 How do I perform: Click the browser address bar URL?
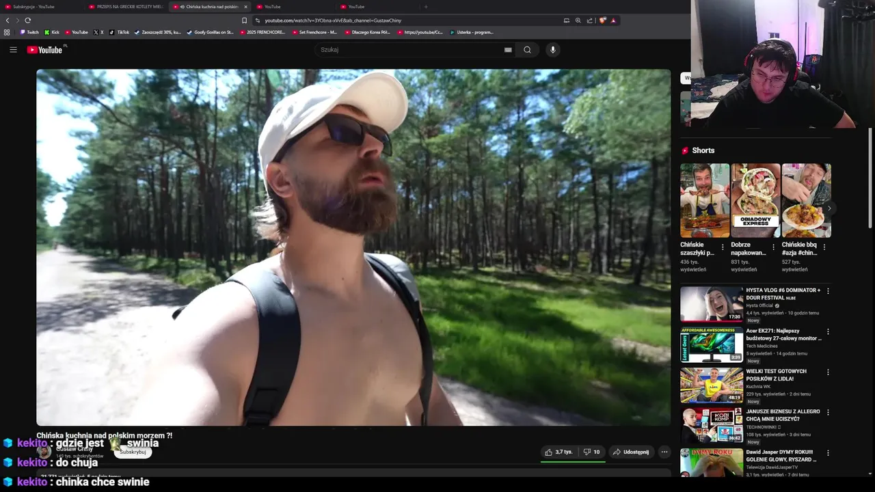point(333,20)
